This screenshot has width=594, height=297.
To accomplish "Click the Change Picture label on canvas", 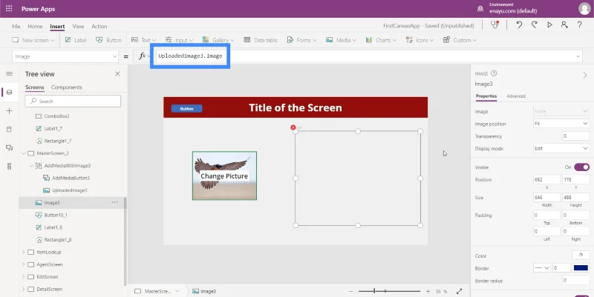I will tap(224, 176).
